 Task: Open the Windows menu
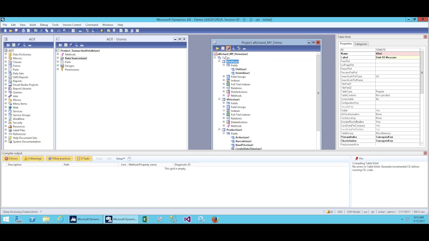pyautogui.click(x=108, y=25)
